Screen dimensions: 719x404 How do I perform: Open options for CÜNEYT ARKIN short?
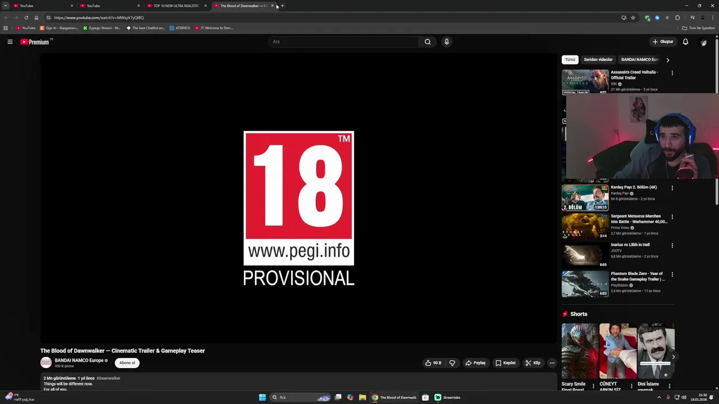tap(631, 386)
